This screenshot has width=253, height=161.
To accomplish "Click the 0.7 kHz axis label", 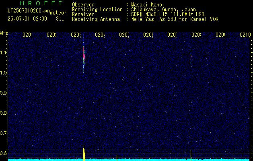I will click(x=4, y=133).
